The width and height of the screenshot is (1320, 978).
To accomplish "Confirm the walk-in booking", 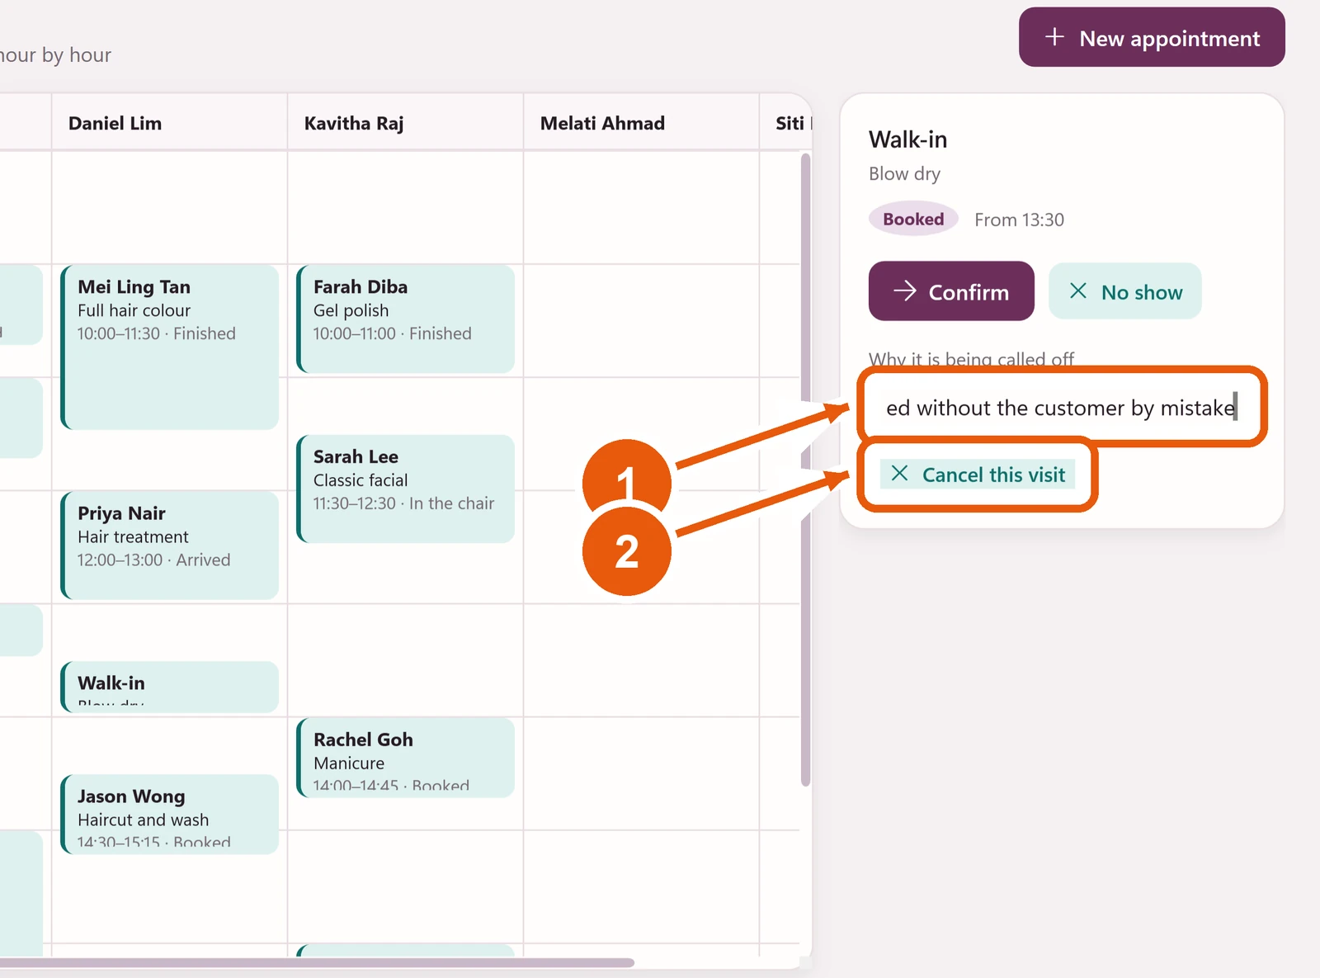I will tap(951, 291).
